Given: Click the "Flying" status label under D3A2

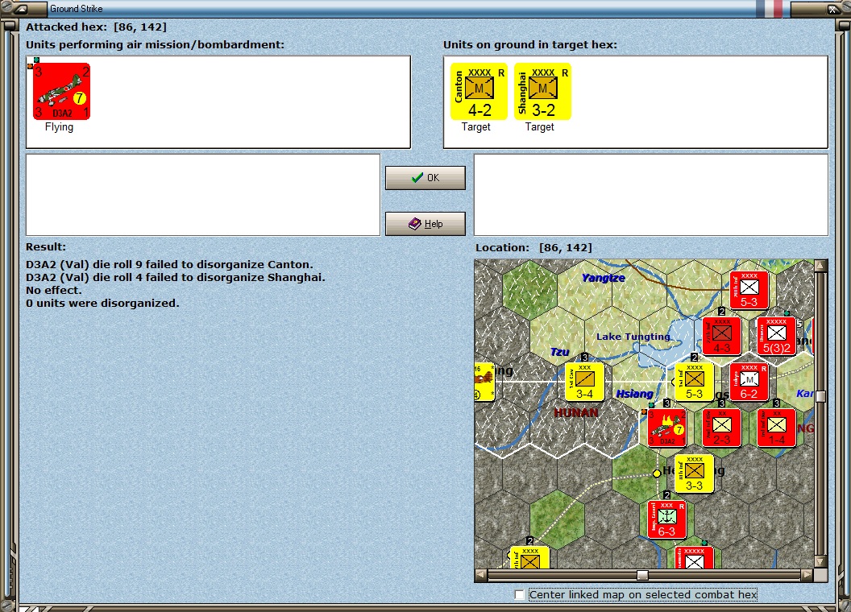Looking at the screenshot, I should pyautogui.click(x=59, y=127).
